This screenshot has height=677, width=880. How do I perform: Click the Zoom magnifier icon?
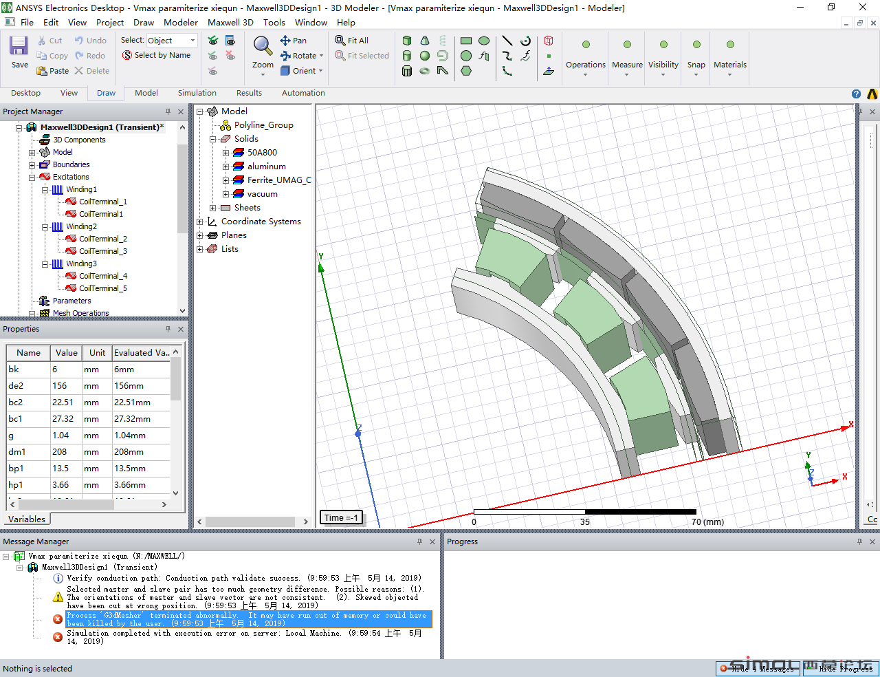point(263,46)
